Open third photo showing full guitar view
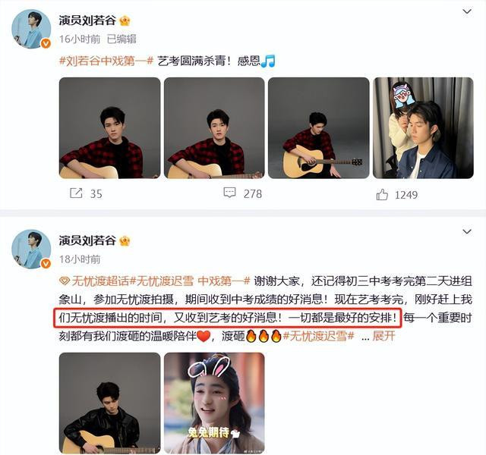Viewport: 486px width, 455px height. tap(319, 128)
